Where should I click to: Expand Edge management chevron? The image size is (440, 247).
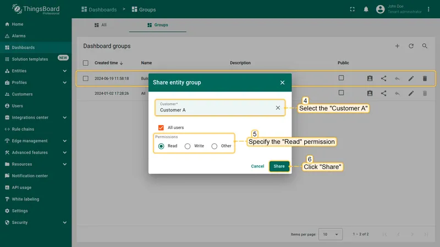tap(65, 141)
